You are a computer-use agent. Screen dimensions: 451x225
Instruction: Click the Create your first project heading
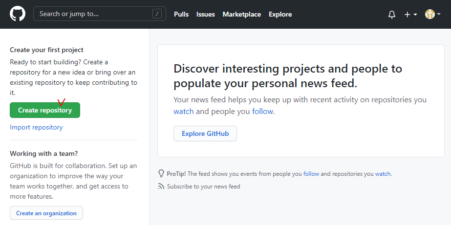[46, 50]
